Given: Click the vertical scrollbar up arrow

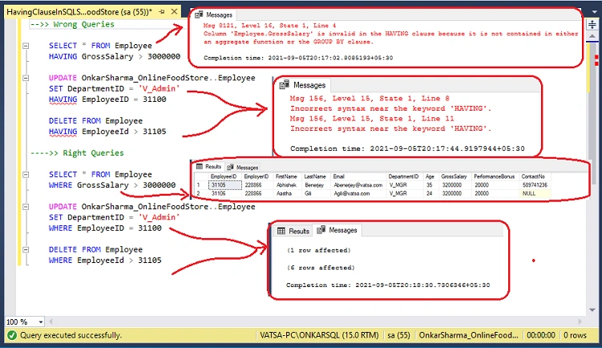Looking at the screenshot, I should tap(592, 37).
